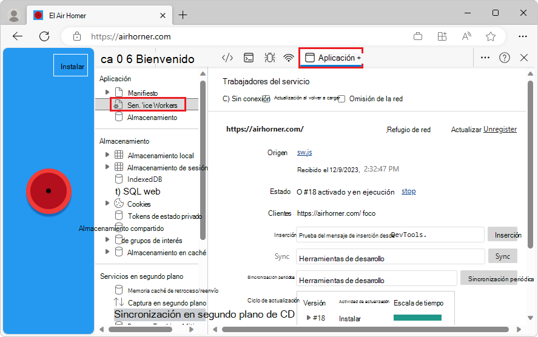Select Manifiesto in the sidebar
This screenshot has height=337, width=538.
point(143,93)
